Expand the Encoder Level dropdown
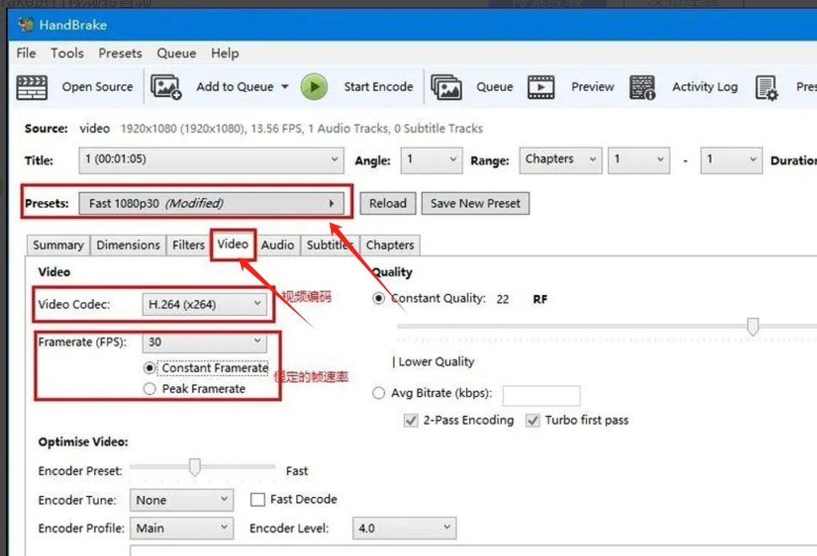The image size is (817, 556). point(404,529)
